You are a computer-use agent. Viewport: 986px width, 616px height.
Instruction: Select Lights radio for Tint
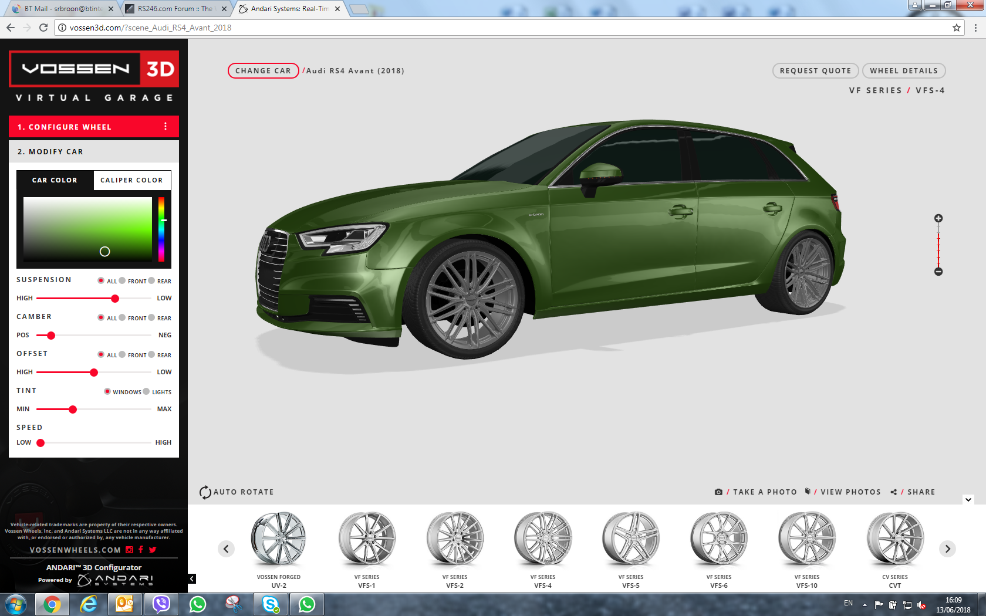pyautogui.click(x=147, y=392)
